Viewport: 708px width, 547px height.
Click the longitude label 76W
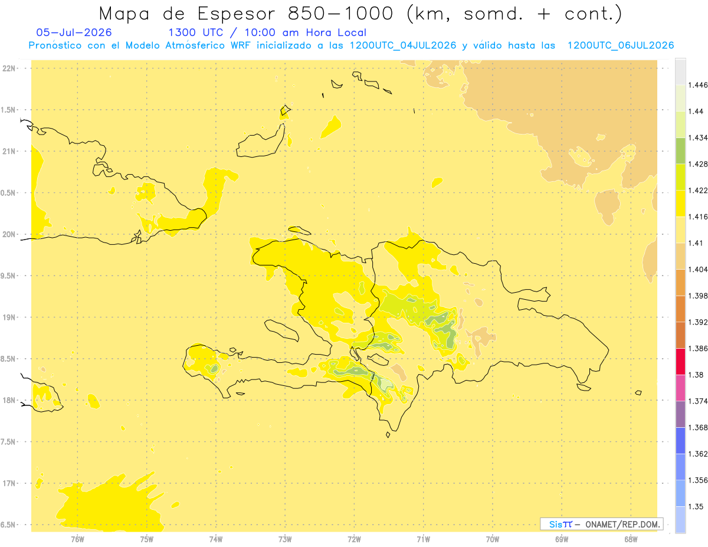pos(77,539)
